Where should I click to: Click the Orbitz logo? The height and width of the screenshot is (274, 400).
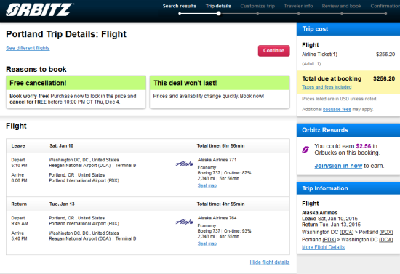pos(39,10)
